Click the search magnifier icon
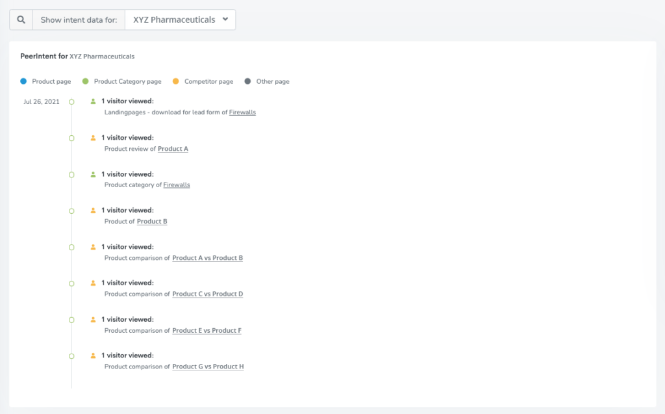The height and width of the screenshot is (414, 665). [x=21, y=19]
